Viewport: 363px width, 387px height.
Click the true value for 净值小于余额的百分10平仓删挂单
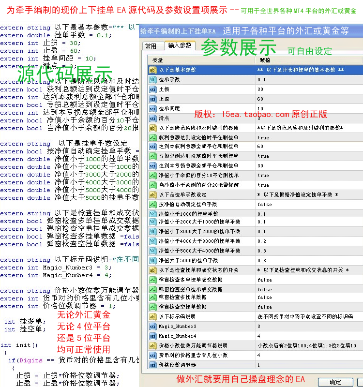(x=263, y=176)
